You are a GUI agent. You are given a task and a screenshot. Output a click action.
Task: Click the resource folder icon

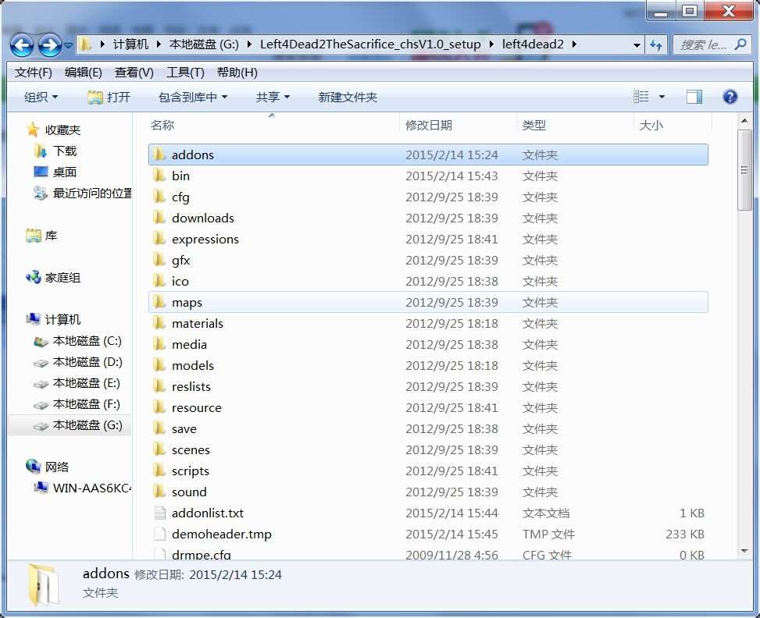159,407
